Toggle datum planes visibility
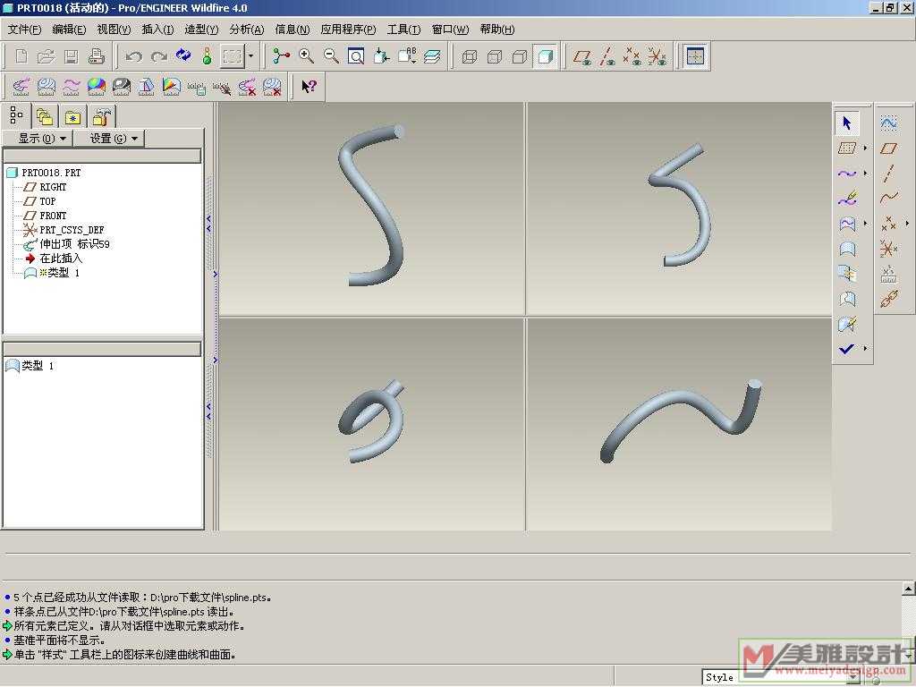 pyautogui.click(x=581, y=56)
